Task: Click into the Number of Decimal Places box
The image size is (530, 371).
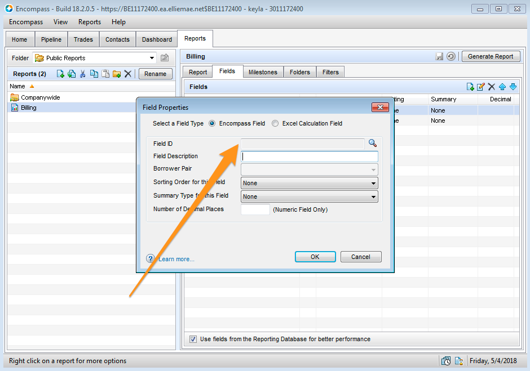Action: pyautogui.click(x=255, y=209)
